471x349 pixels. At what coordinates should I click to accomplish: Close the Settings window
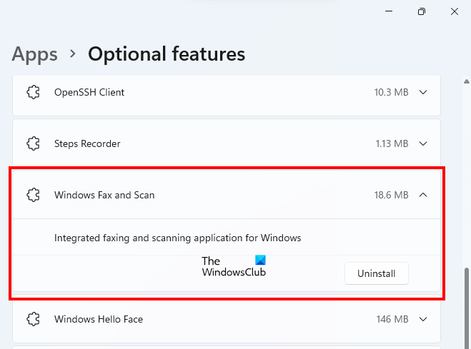455,11
